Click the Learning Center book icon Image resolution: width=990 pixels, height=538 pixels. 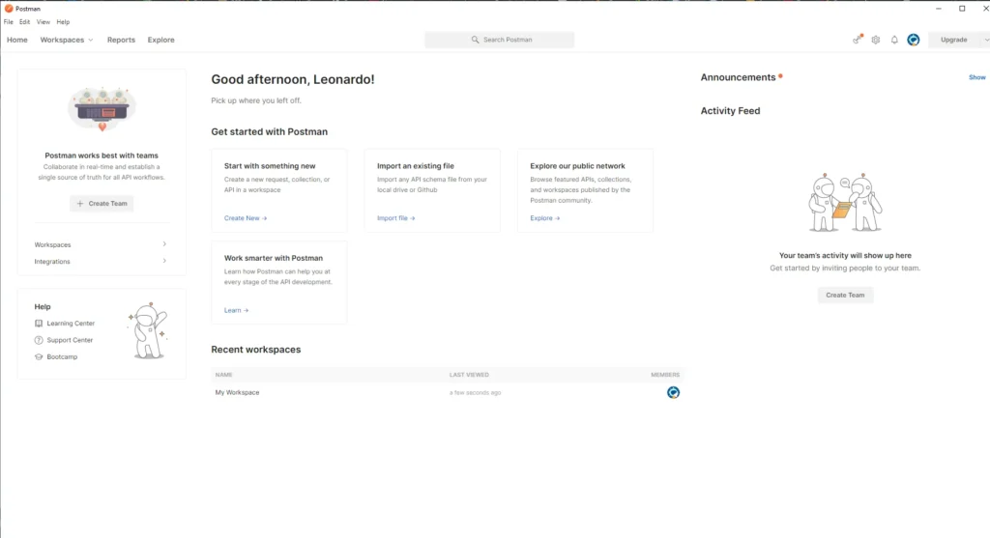click(x=39, y=323)
